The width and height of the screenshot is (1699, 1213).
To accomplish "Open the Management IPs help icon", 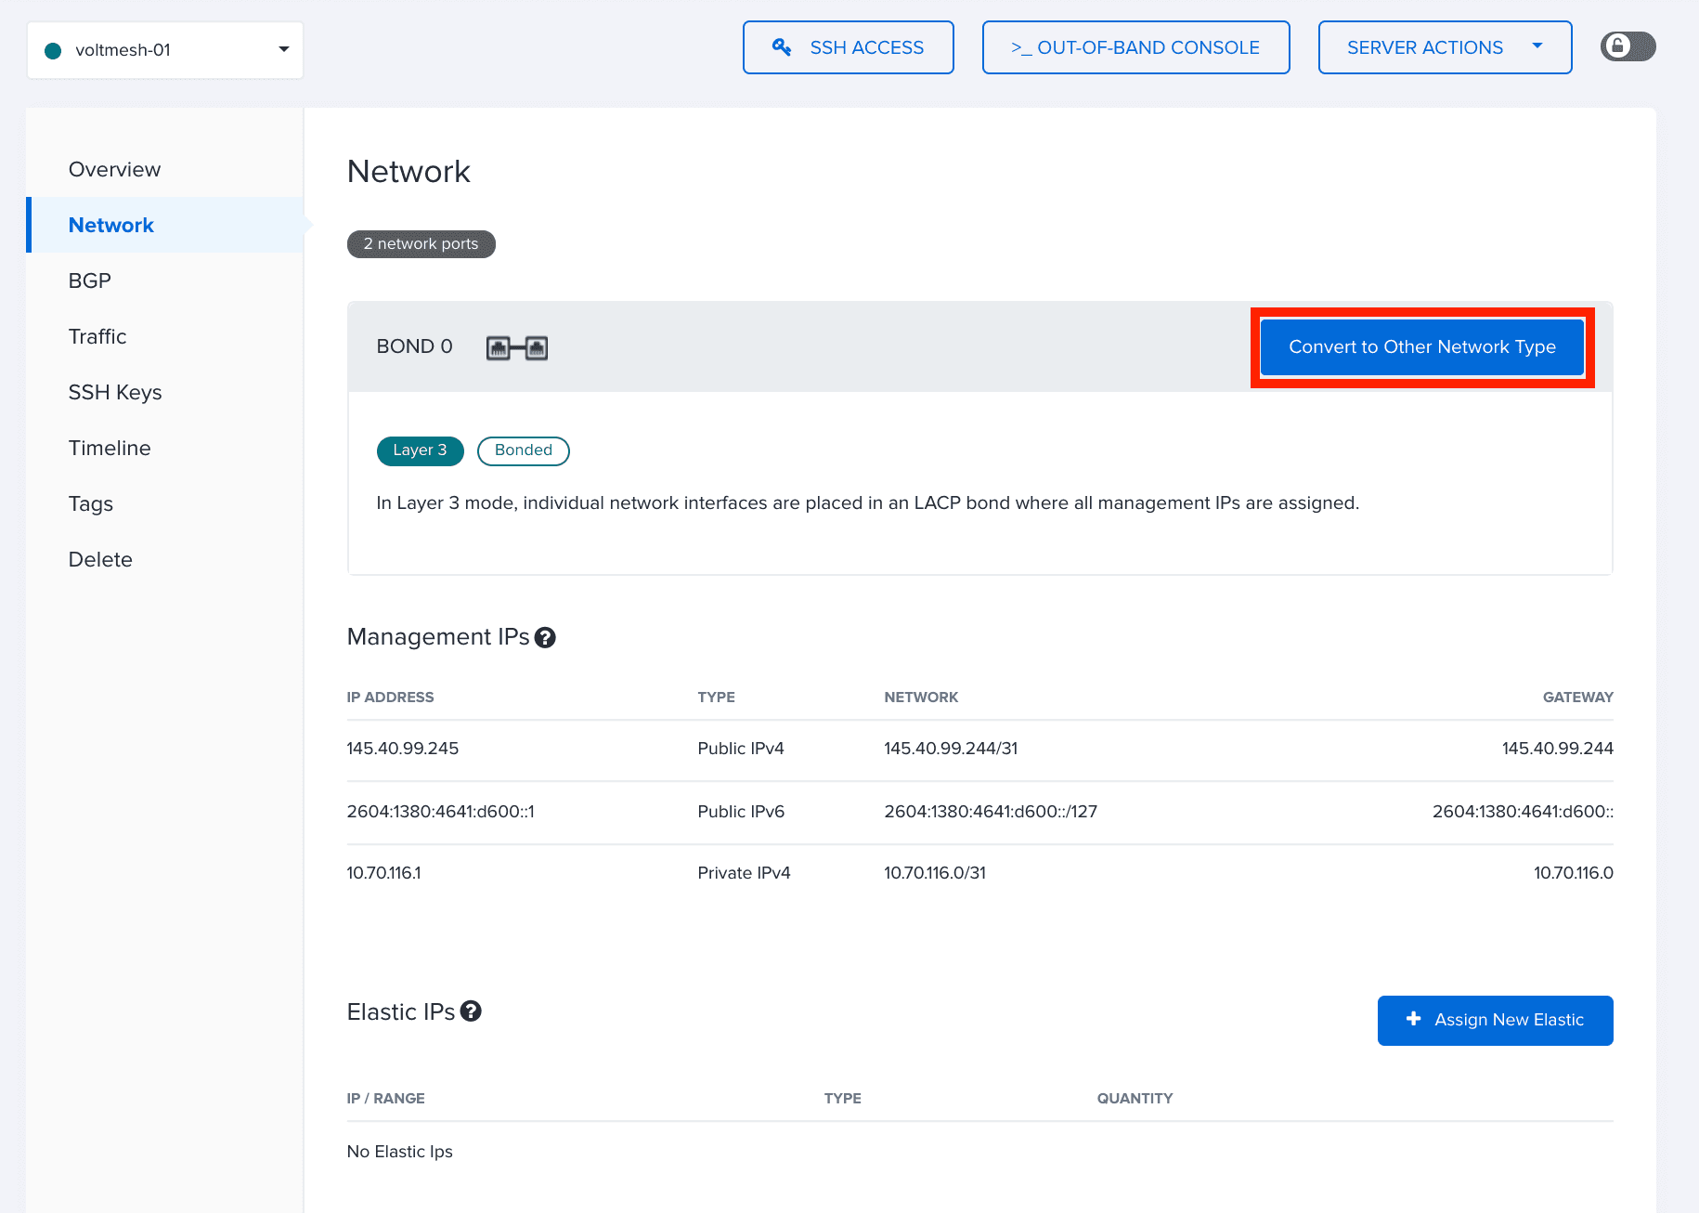I will click(545, 637).
